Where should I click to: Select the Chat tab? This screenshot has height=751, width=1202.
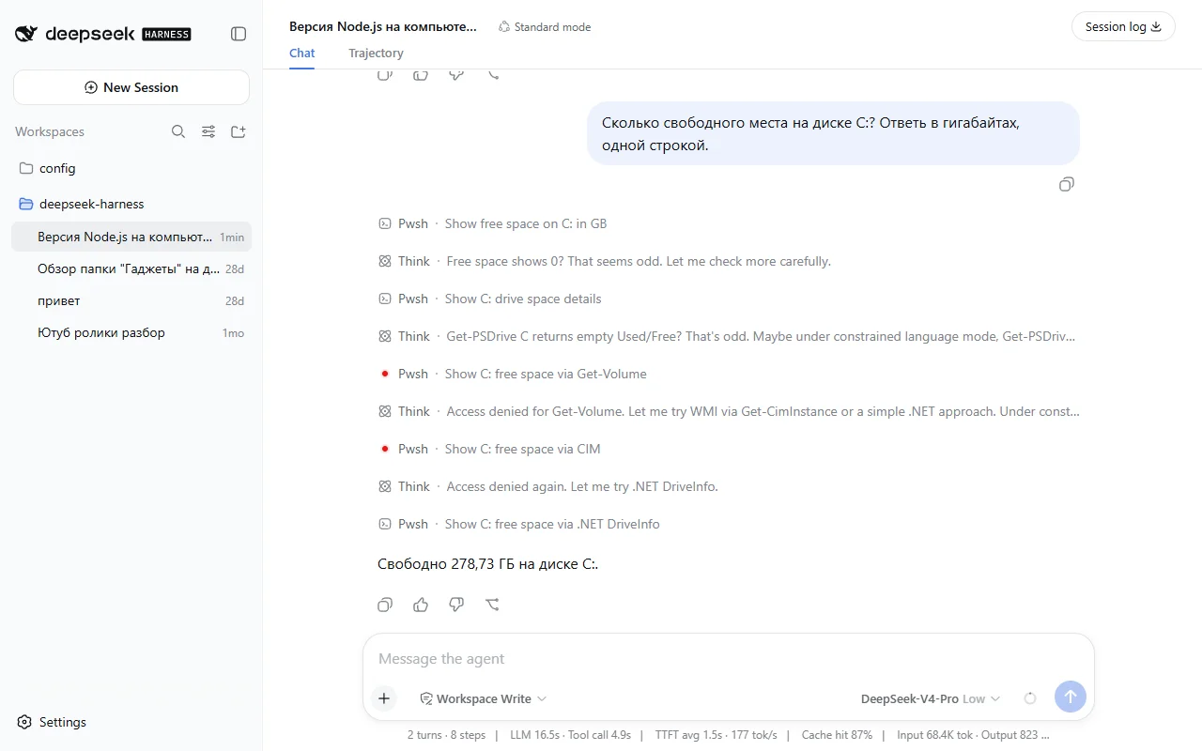pos(302,54)
